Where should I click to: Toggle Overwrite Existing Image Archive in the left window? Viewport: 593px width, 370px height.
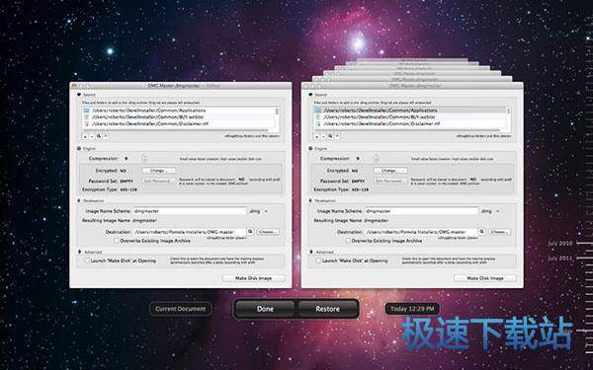pos(117,241)
